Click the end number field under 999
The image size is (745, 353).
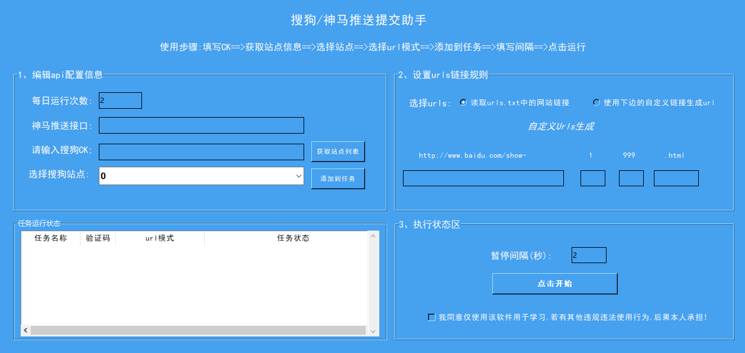tap(631, 178)
